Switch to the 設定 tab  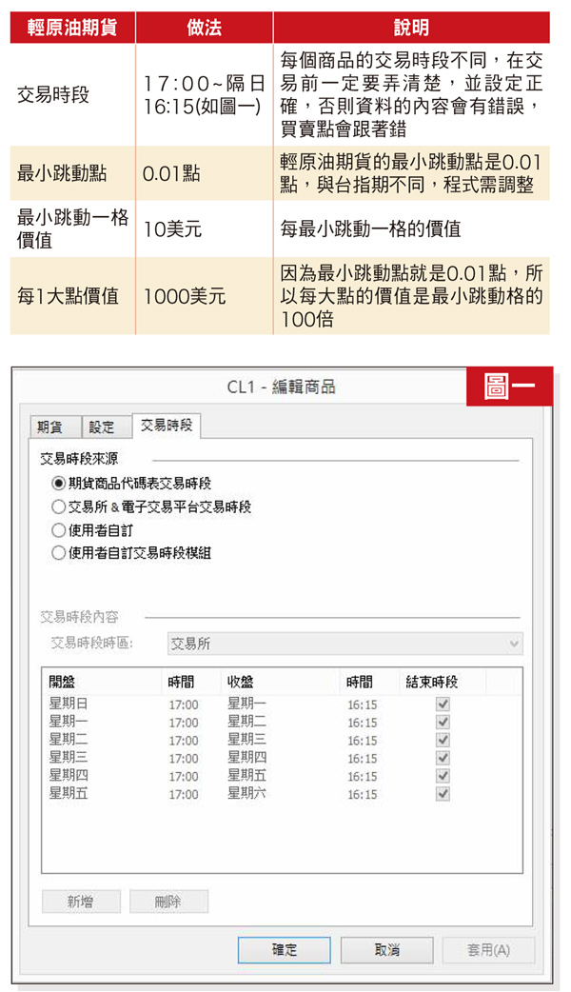102,427
